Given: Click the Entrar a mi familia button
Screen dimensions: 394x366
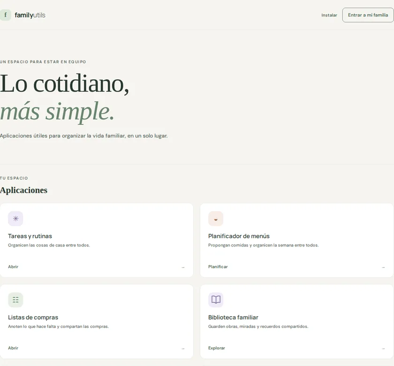Looking at the screenshot, I should [368, 15].
